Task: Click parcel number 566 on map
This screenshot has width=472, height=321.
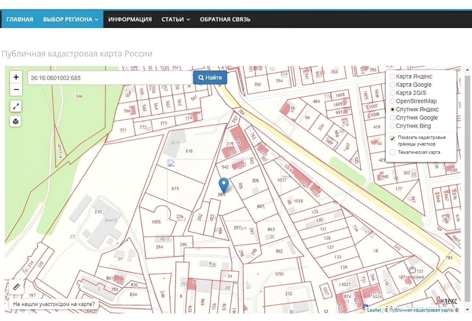Action: [x=127, y=111]
